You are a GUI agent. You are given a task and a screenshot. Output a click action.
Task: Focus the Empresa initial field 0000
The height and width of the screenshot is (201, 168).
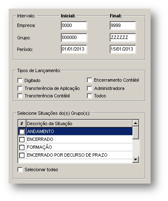[74, 26]
